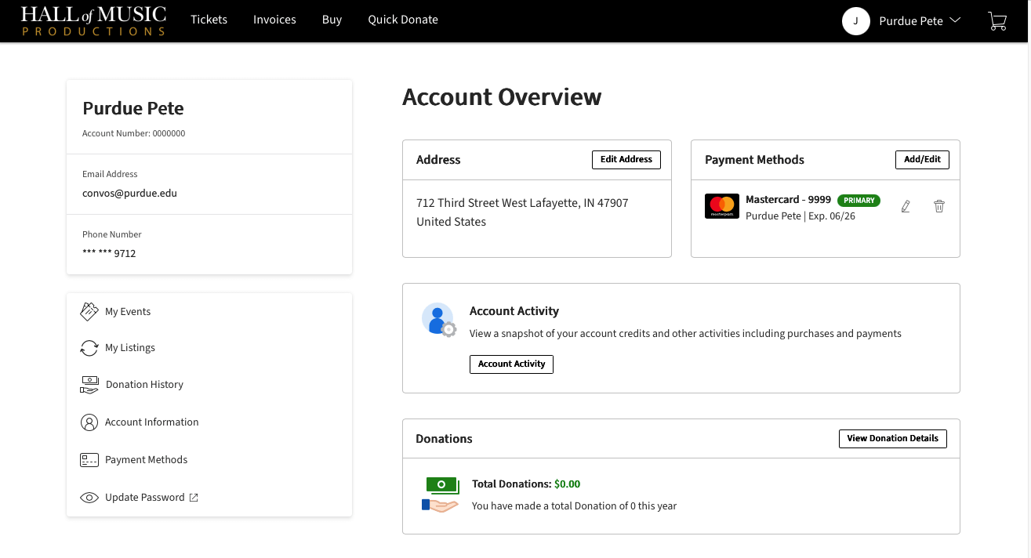This screenshot has height=558, width=1031.
Task: Click View Donation Details button
Action: point(893,439)
